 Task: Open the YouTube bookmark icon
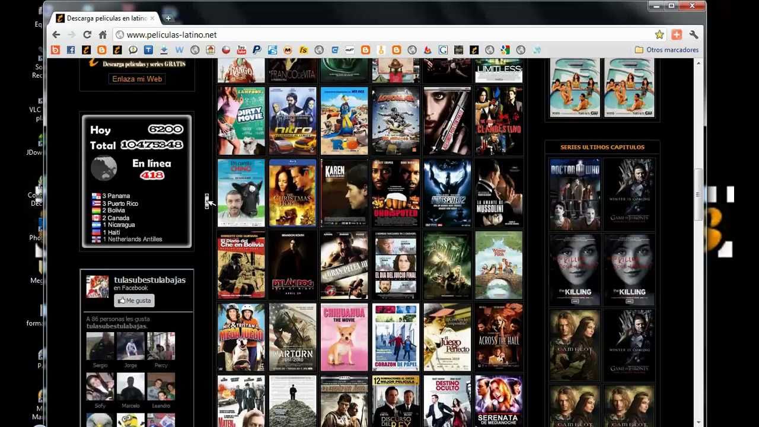pyautogui.click(x=241, y=50)
